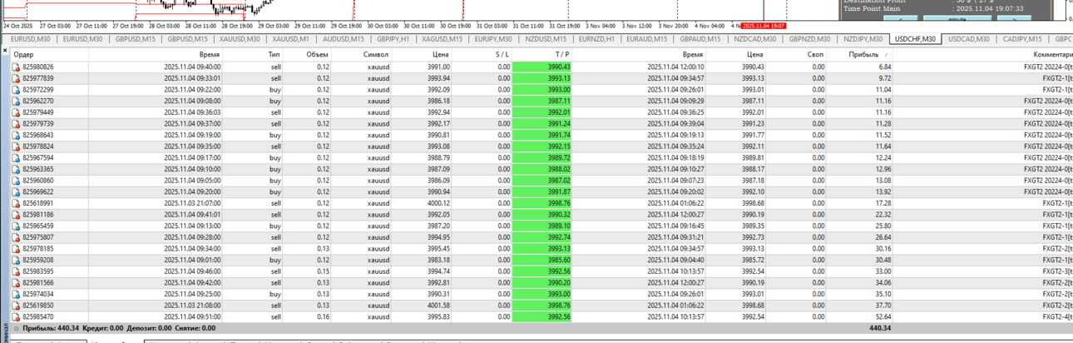
Task: Click the order icon beside 825983595
Action: (16, 271)
